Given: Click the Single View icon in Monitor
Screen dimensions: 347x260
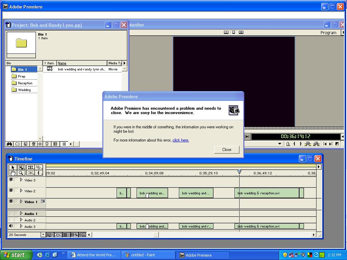Looking at the screenshot, I should [x=233, y=32].
